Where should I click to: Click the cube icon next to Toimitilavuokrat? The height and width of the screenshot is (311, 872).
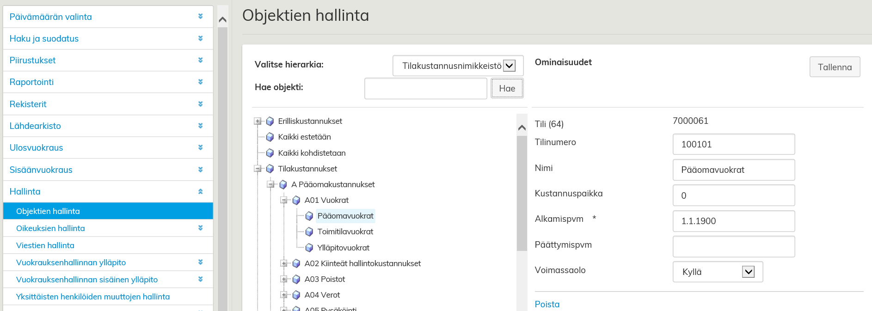pos(309,232)
